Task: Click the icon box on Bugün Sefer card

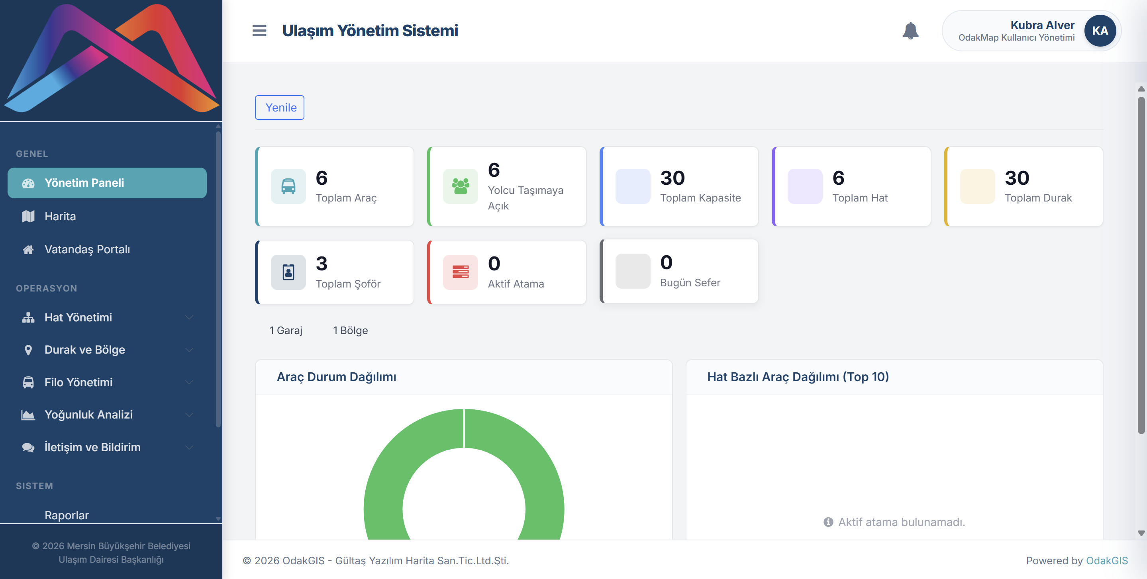Action: point(633,271)
